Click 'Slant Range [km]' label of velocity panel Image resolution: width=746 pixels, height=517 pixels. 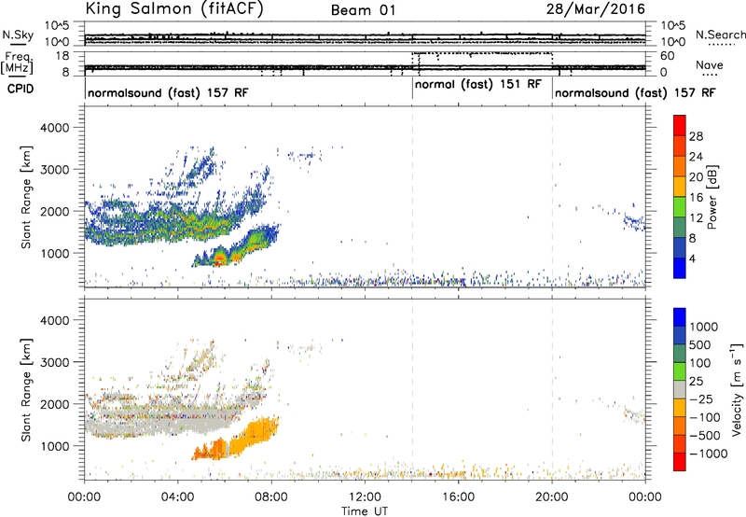click(x=26, y=390)
